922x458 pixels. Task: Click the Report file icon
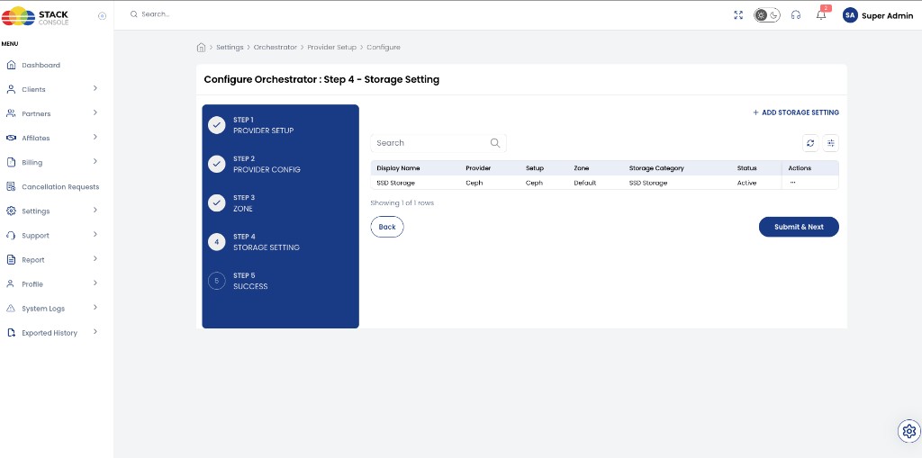[x=11, y=260]
